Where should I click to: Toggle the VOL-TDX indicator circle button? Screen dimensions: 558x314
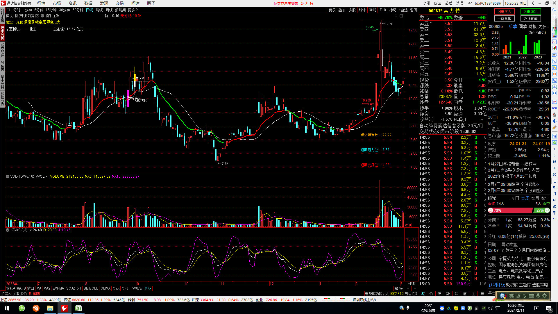click(8, 176)
